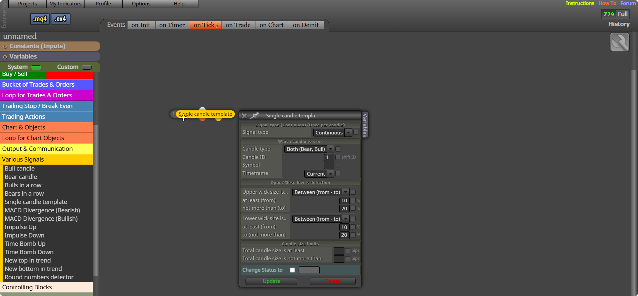The height and width of the screenshot is (296, 638).
Task: Open the Signal type Continuous dropdown
Action: tap(332, 133)
